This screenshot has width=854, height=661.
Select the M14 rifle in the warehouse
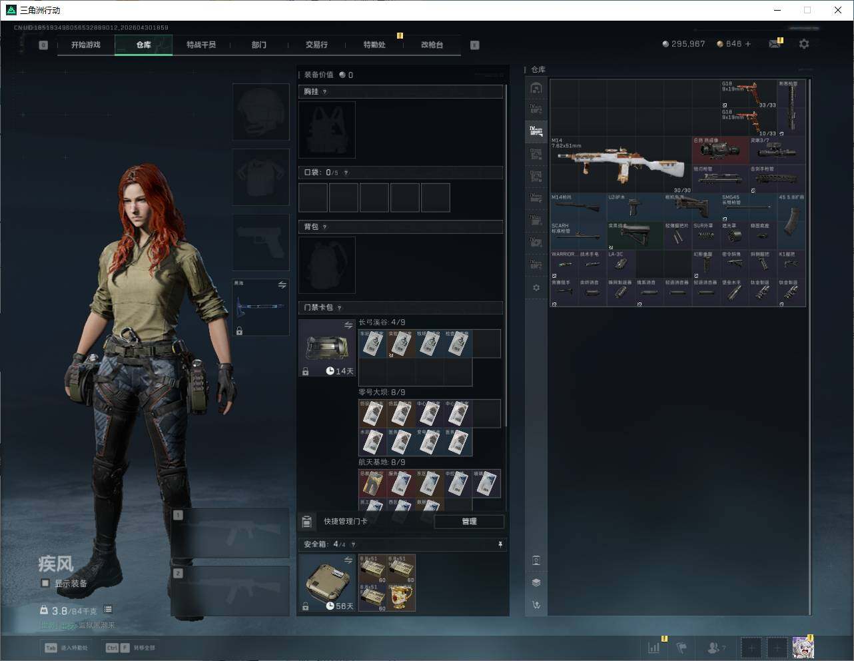(x=621, y=165)
